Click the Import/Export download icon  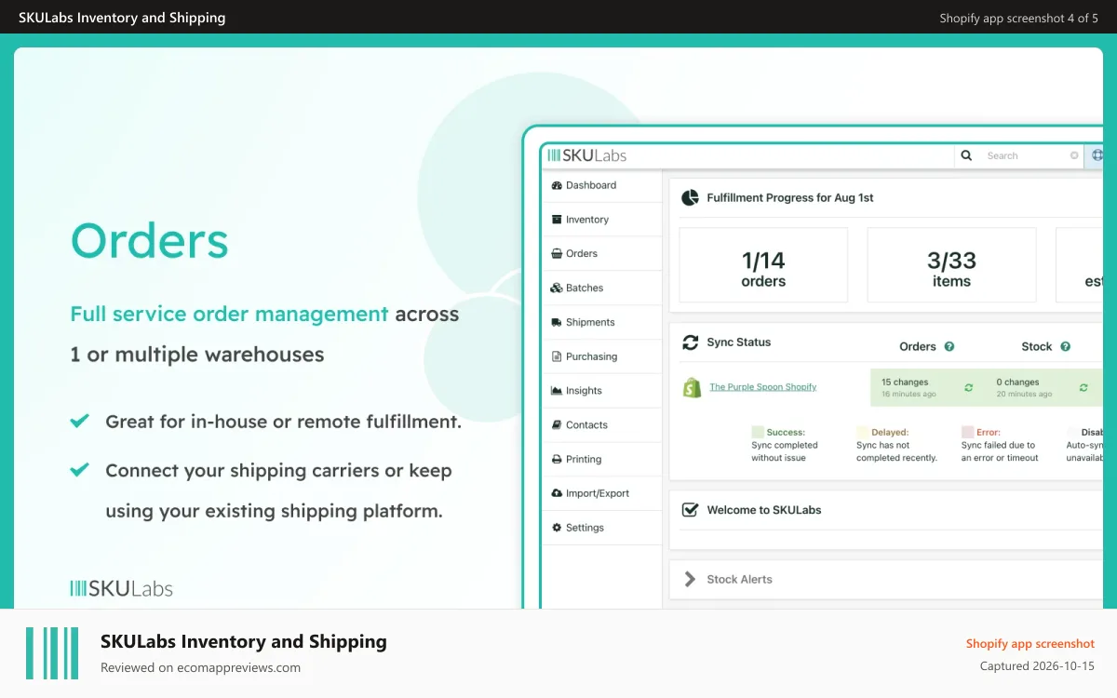557,493
